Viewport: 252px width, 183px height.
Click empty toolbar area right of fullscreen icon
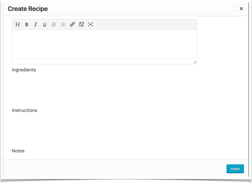(x=145, y=24)
